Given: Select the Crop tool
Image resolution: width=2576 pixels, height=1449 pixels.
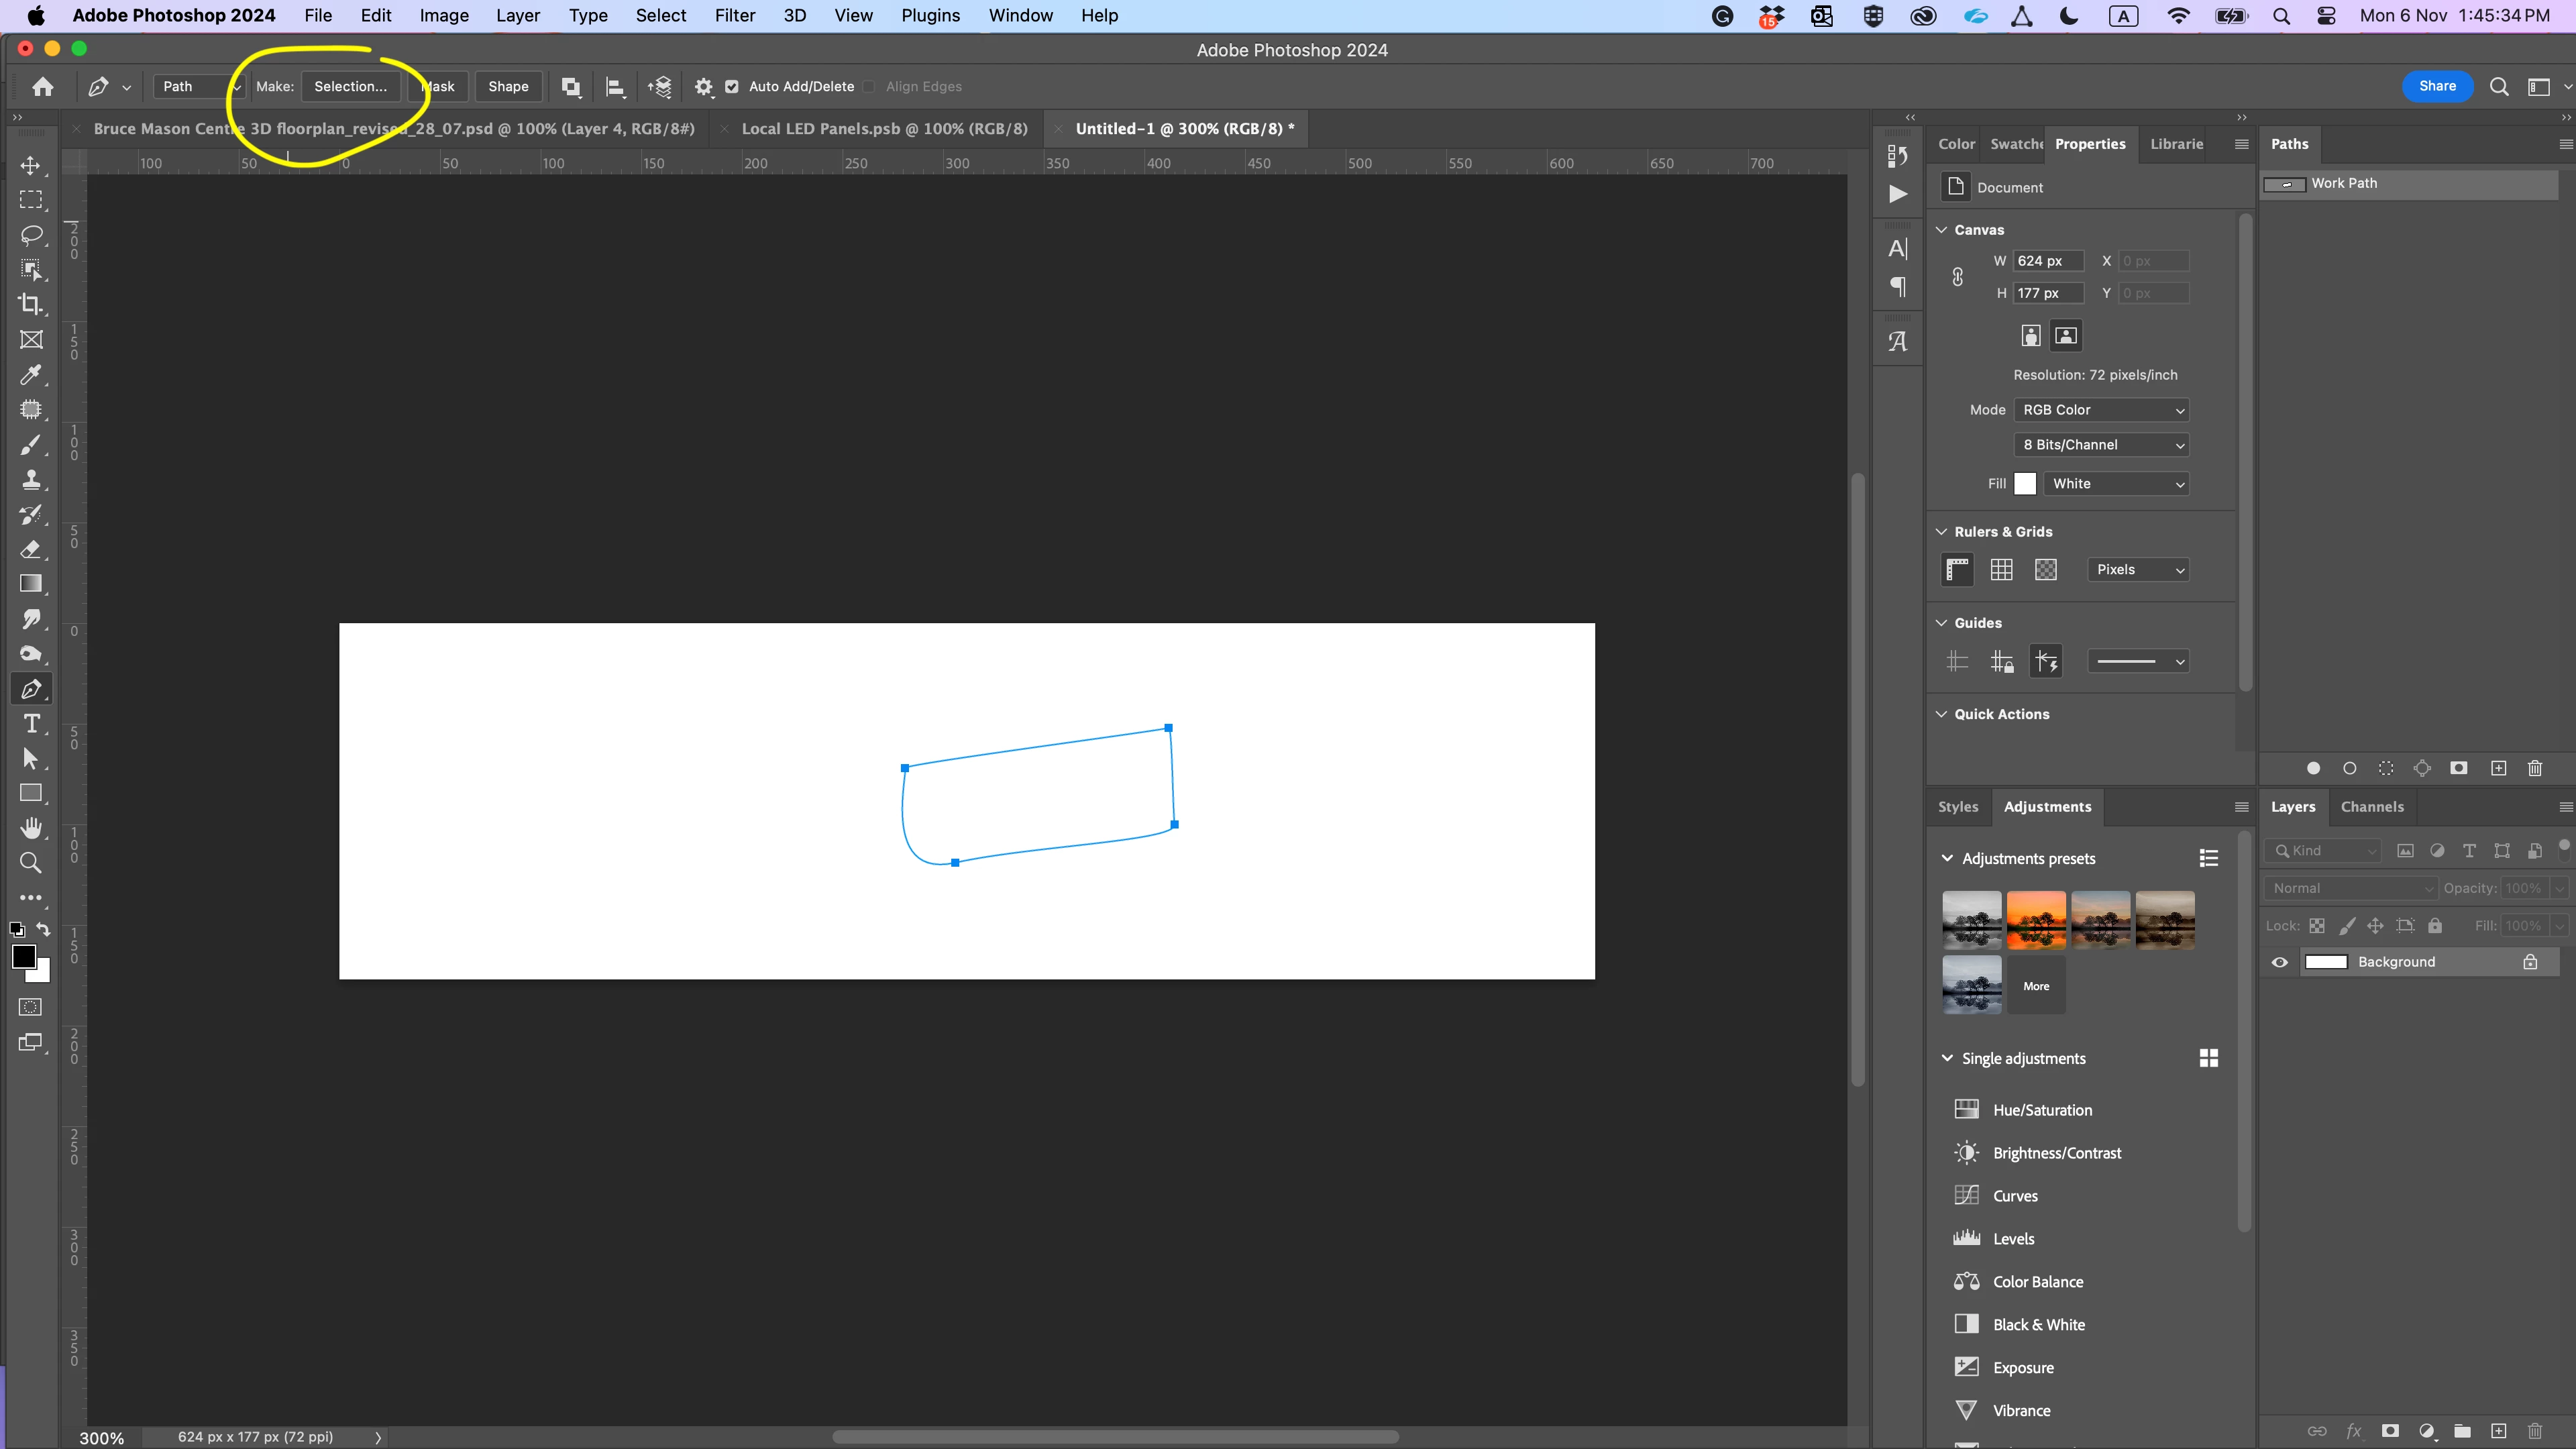Looking at the screenshot, I should tap(31, 304).
